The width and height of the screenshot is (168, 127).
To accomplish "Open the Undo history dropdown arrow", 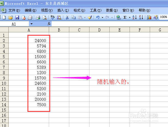I will tap(102, 17).
